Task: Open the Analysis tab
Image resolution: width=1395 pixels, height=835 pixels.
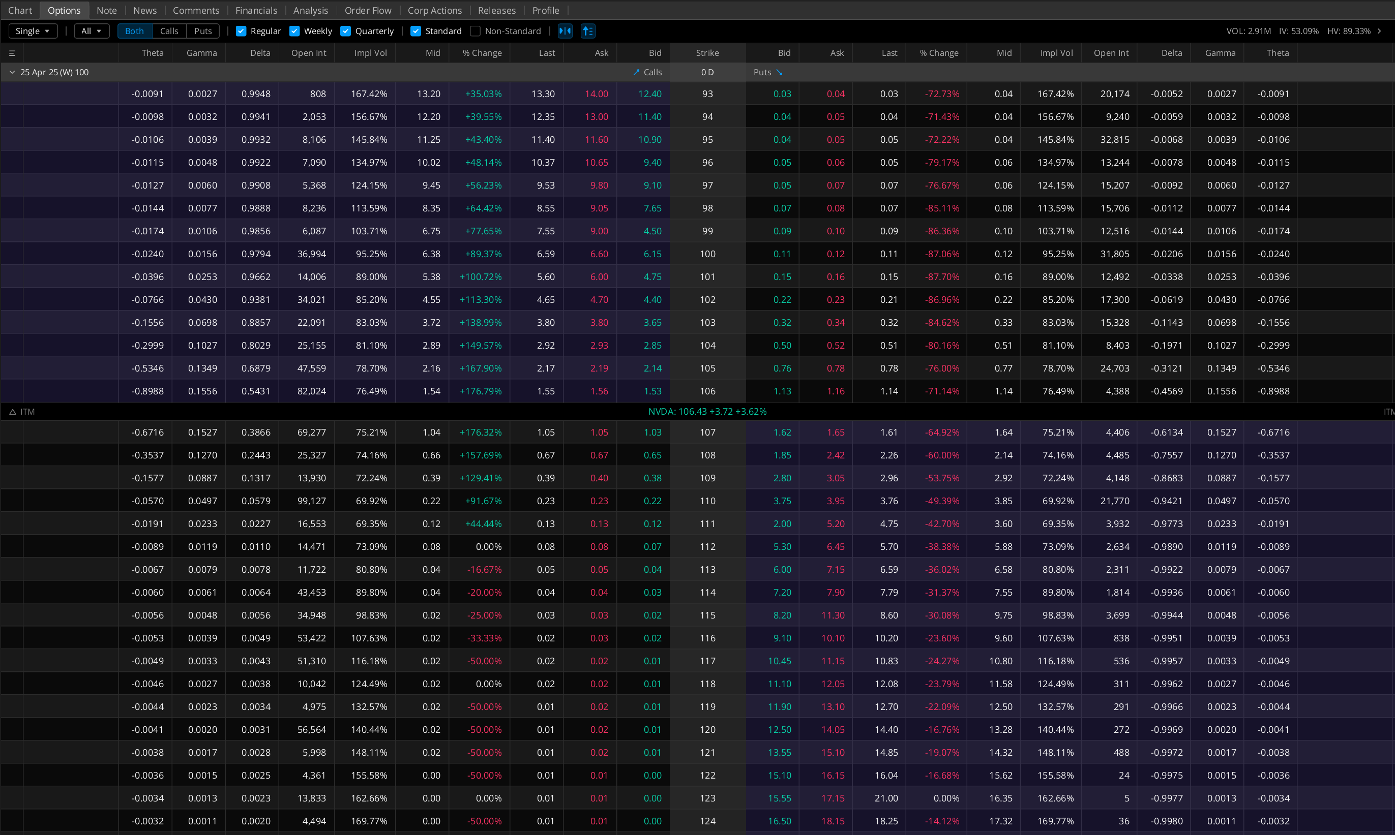Action: pyautogui.click(x=311, y=10)
